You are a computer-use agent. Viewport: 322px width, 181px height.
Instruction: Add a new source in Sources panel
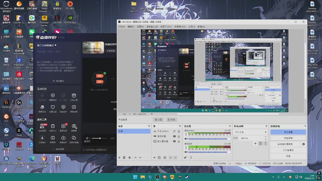(x=155, y=158)
